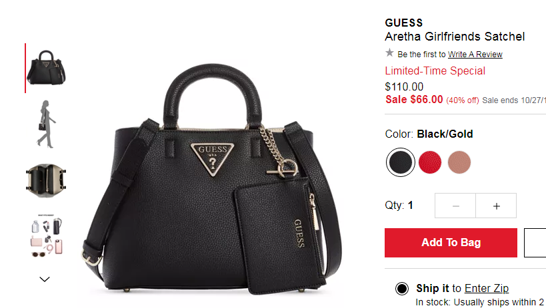
Task: View the front bag thumbnail
Action: pyautogui.click(x=46, y=68)
